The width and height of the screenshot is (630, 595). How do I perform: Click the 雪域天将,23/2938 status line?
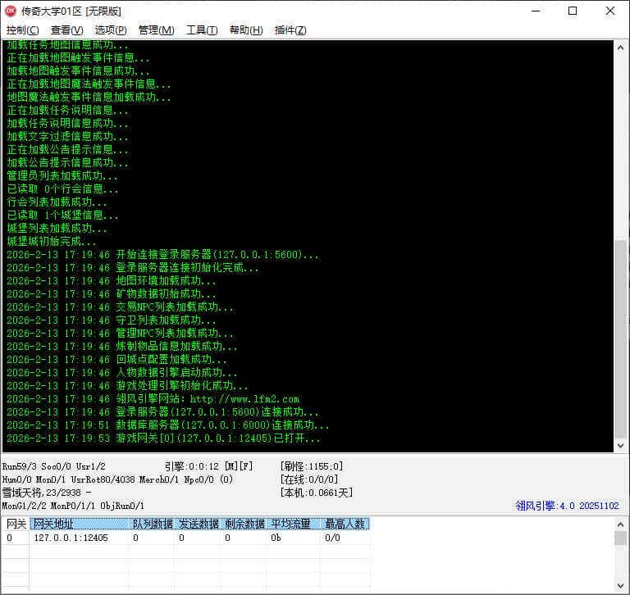(x=47, y=493)
